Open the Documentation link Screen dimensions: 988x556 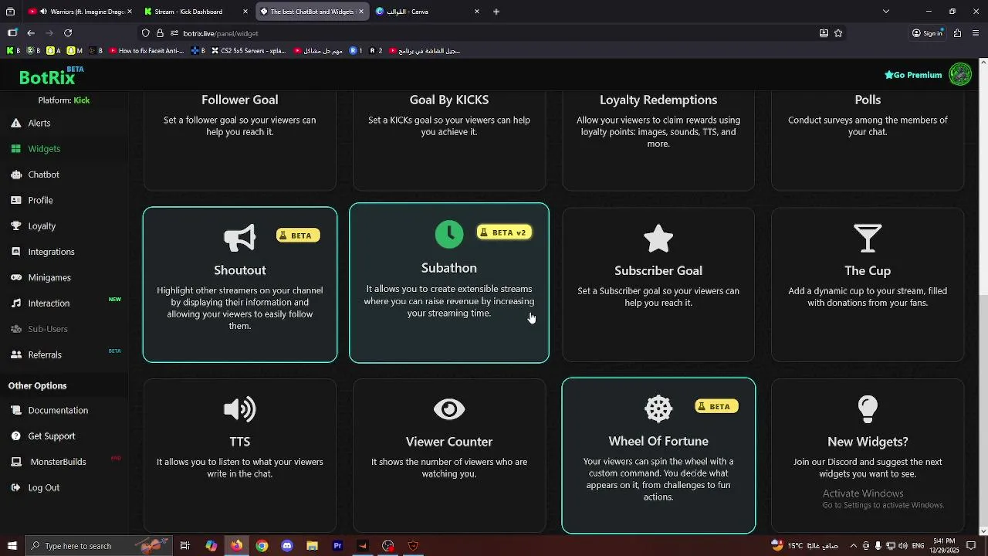pyautogui.click(x=58, y=410)
